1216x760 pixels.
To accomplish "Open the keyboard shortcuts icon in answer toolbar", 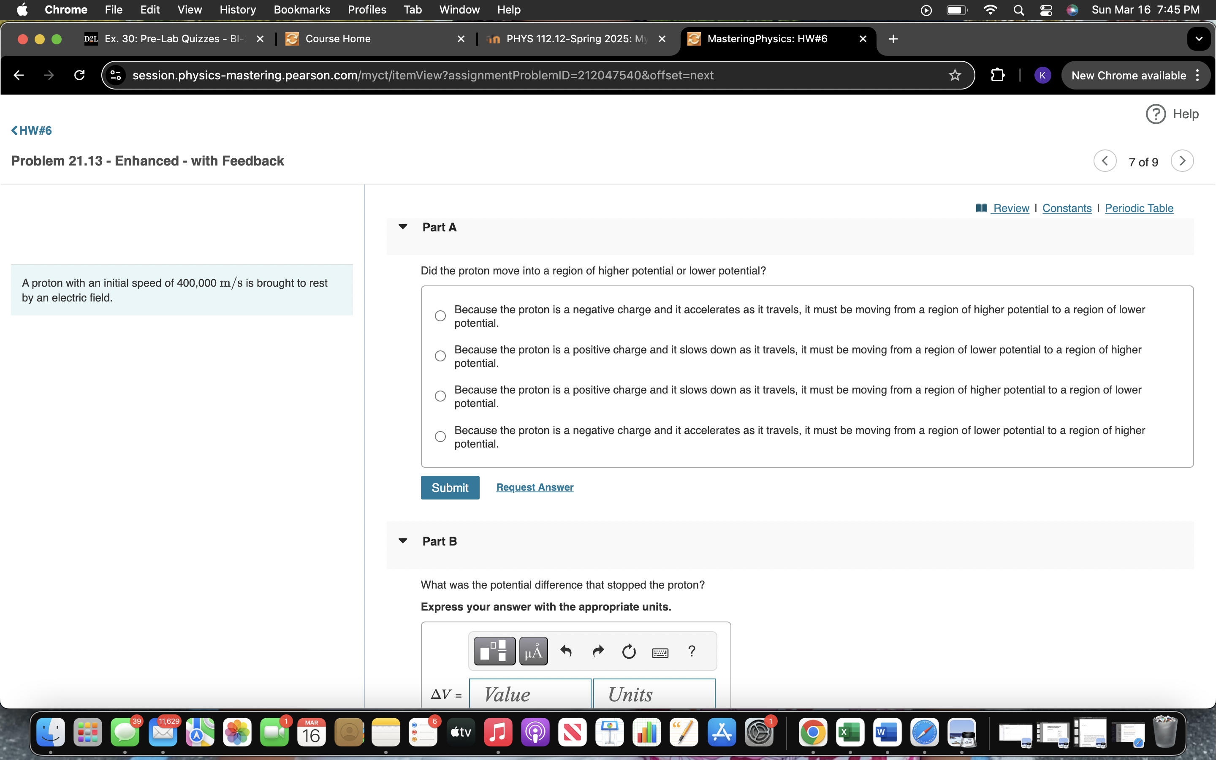I will coord(660,652).
